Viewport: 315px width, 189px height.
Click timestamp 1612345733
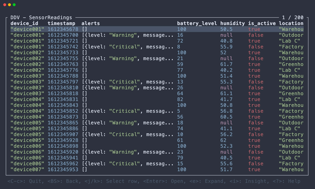63,52
